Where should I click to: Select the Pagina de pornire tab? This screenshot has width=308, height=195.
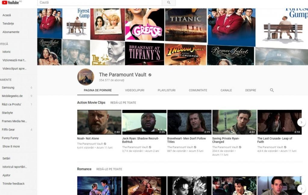(98, 90)
